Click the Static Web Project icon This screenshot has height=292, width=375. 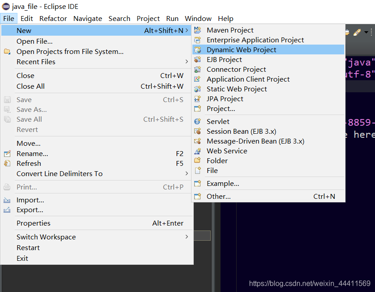197,89
